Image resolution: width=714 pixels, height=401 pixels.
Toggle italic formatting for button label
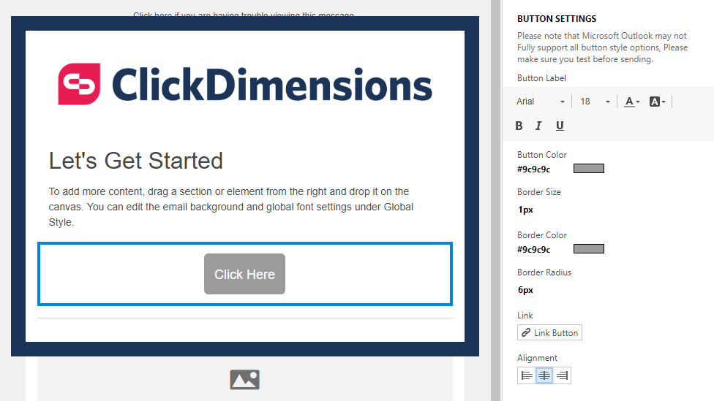538,126
